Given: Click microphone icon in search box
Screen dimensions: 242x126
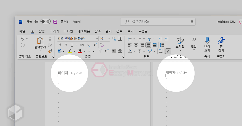Looking at the screenshot, I should 192,22.
